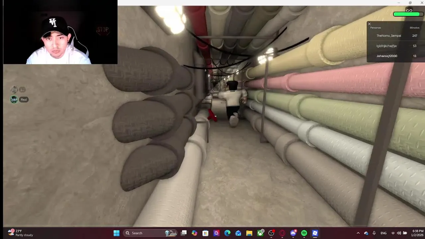This screenshot has width=425, height=239.
Task: Click the Minutos column header
Action: click(414, 28)
